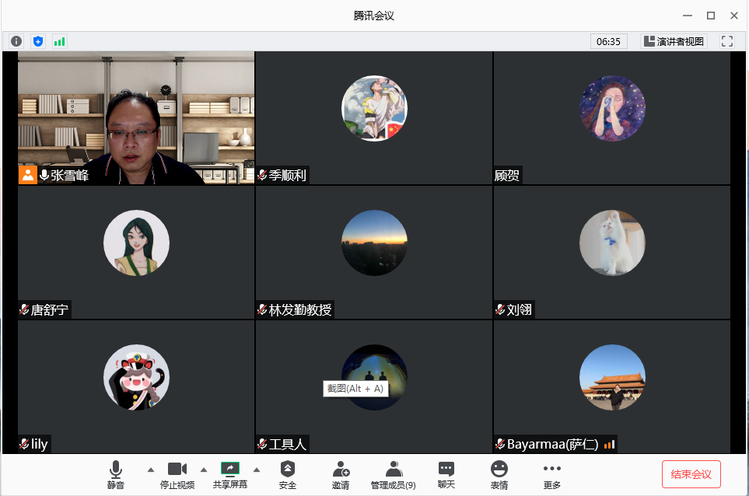Expand the share options arrow beside 共享屏幕
749x496 pixels.
(x=257, y=470)
